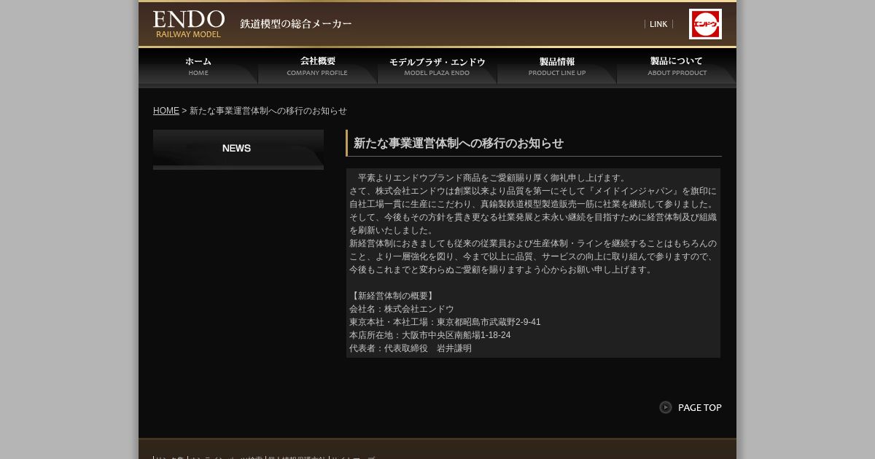This screenshot has height=459, width=875.
Task: Open モデルプラザ・エンドウ Model Plaza Endo menu
Action: 437,67
